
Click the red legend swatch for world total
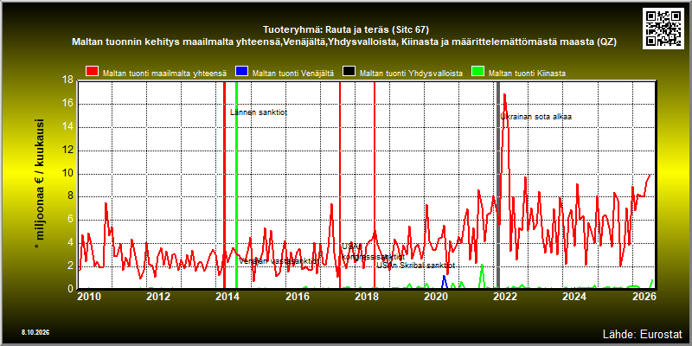coord(93,73)
